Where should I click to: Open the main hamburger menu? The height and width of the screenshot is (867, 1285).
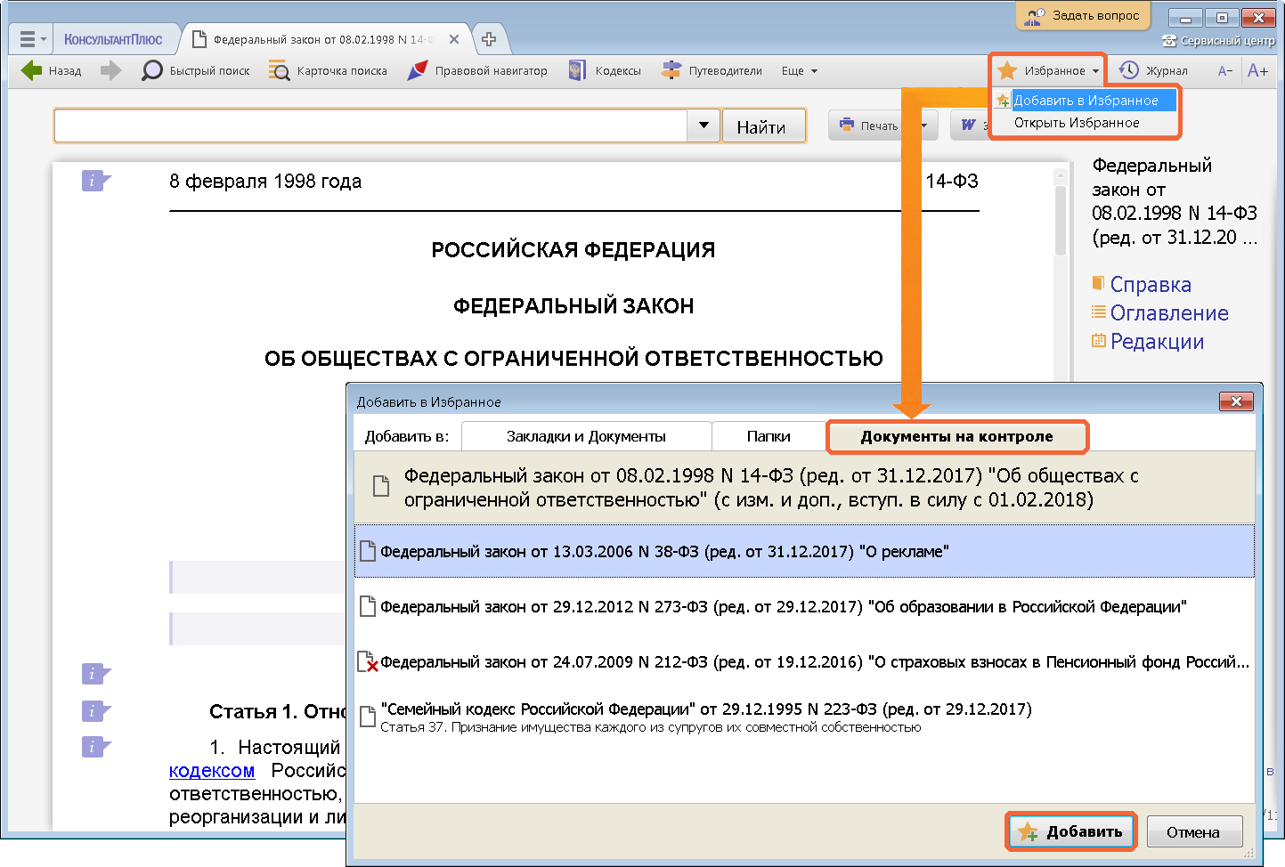tap(32, 39)
